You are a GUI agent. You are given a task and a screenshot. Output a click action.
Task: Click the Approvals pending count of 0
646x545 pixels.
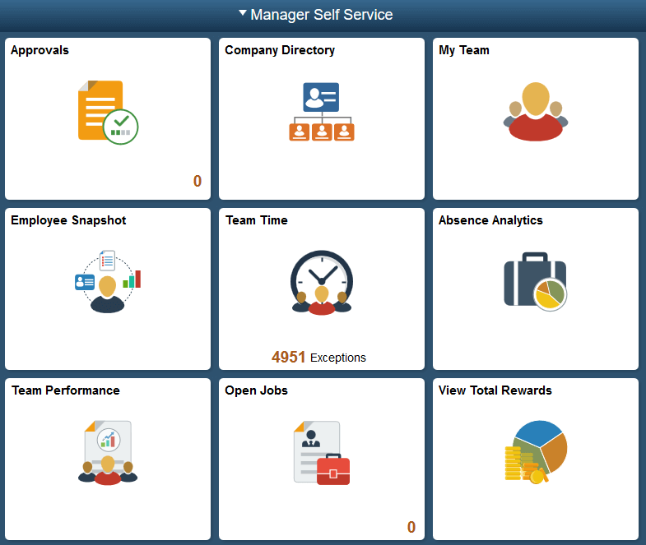click(198, 182)
